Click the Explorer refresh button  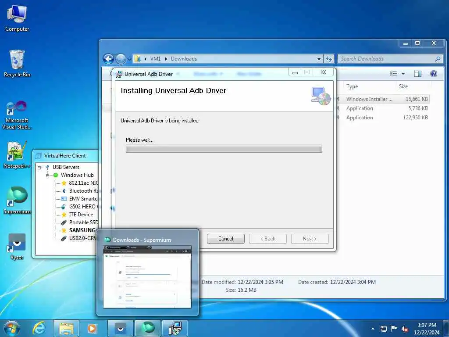click(x=329, y=59)
